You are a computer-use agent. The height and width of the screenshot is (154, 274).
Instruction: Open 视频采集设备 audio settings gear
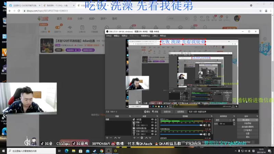pyautogui.click(x=209, y=134)
